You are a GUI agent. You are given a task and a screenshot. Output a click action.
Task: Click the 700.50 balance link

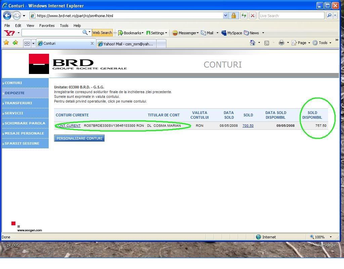tap(248, 126)
